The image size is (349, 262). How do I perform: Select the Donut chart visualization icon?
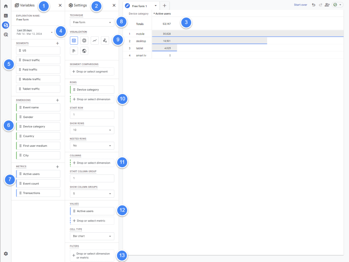(x=84, y=41)
